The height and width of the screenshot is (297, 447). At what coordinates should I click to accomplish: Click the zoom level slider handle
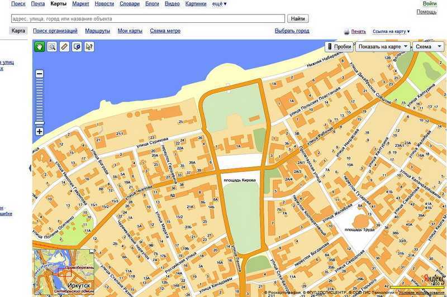tap(39, 123)
